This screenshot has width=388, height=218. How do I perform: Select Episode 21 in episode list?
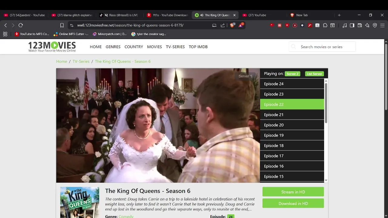(x=292, y=115)
